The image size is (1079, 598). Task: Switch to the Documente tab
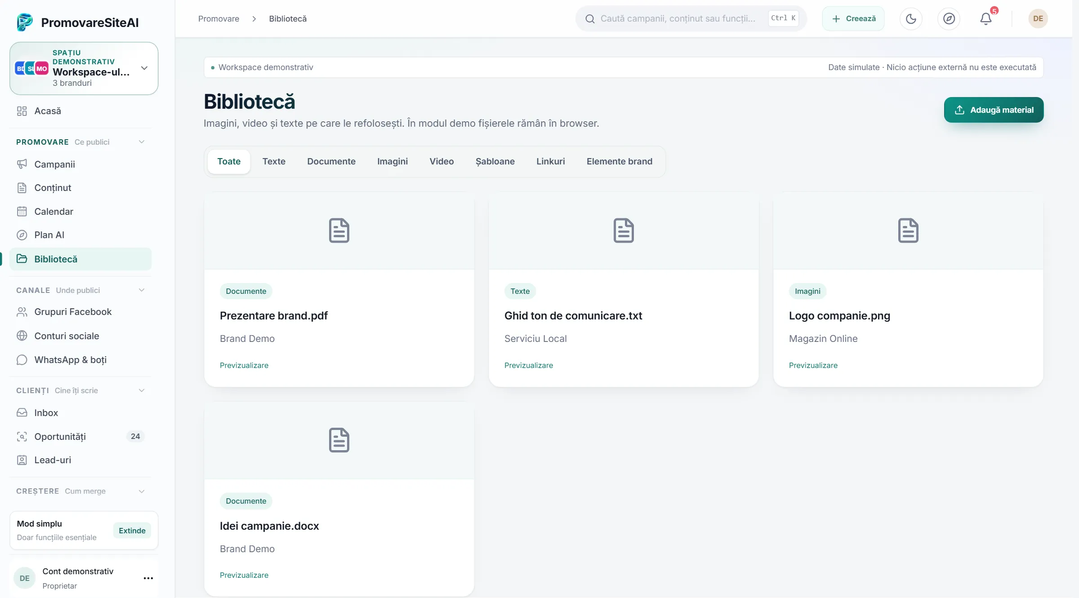(331, 161)
